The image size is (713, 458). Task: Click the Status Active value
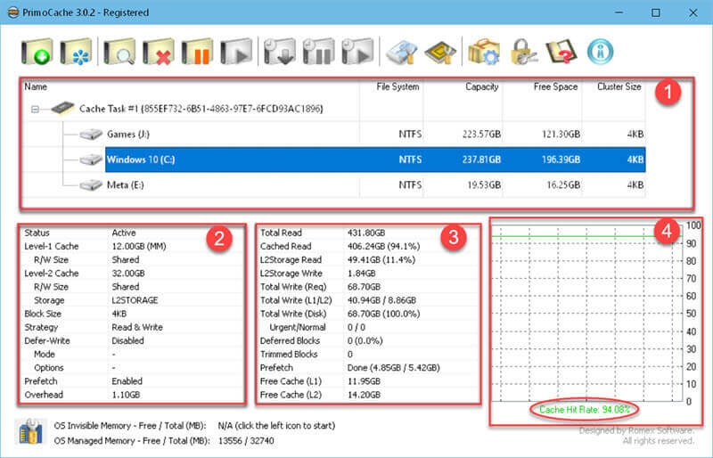(124, 233)
